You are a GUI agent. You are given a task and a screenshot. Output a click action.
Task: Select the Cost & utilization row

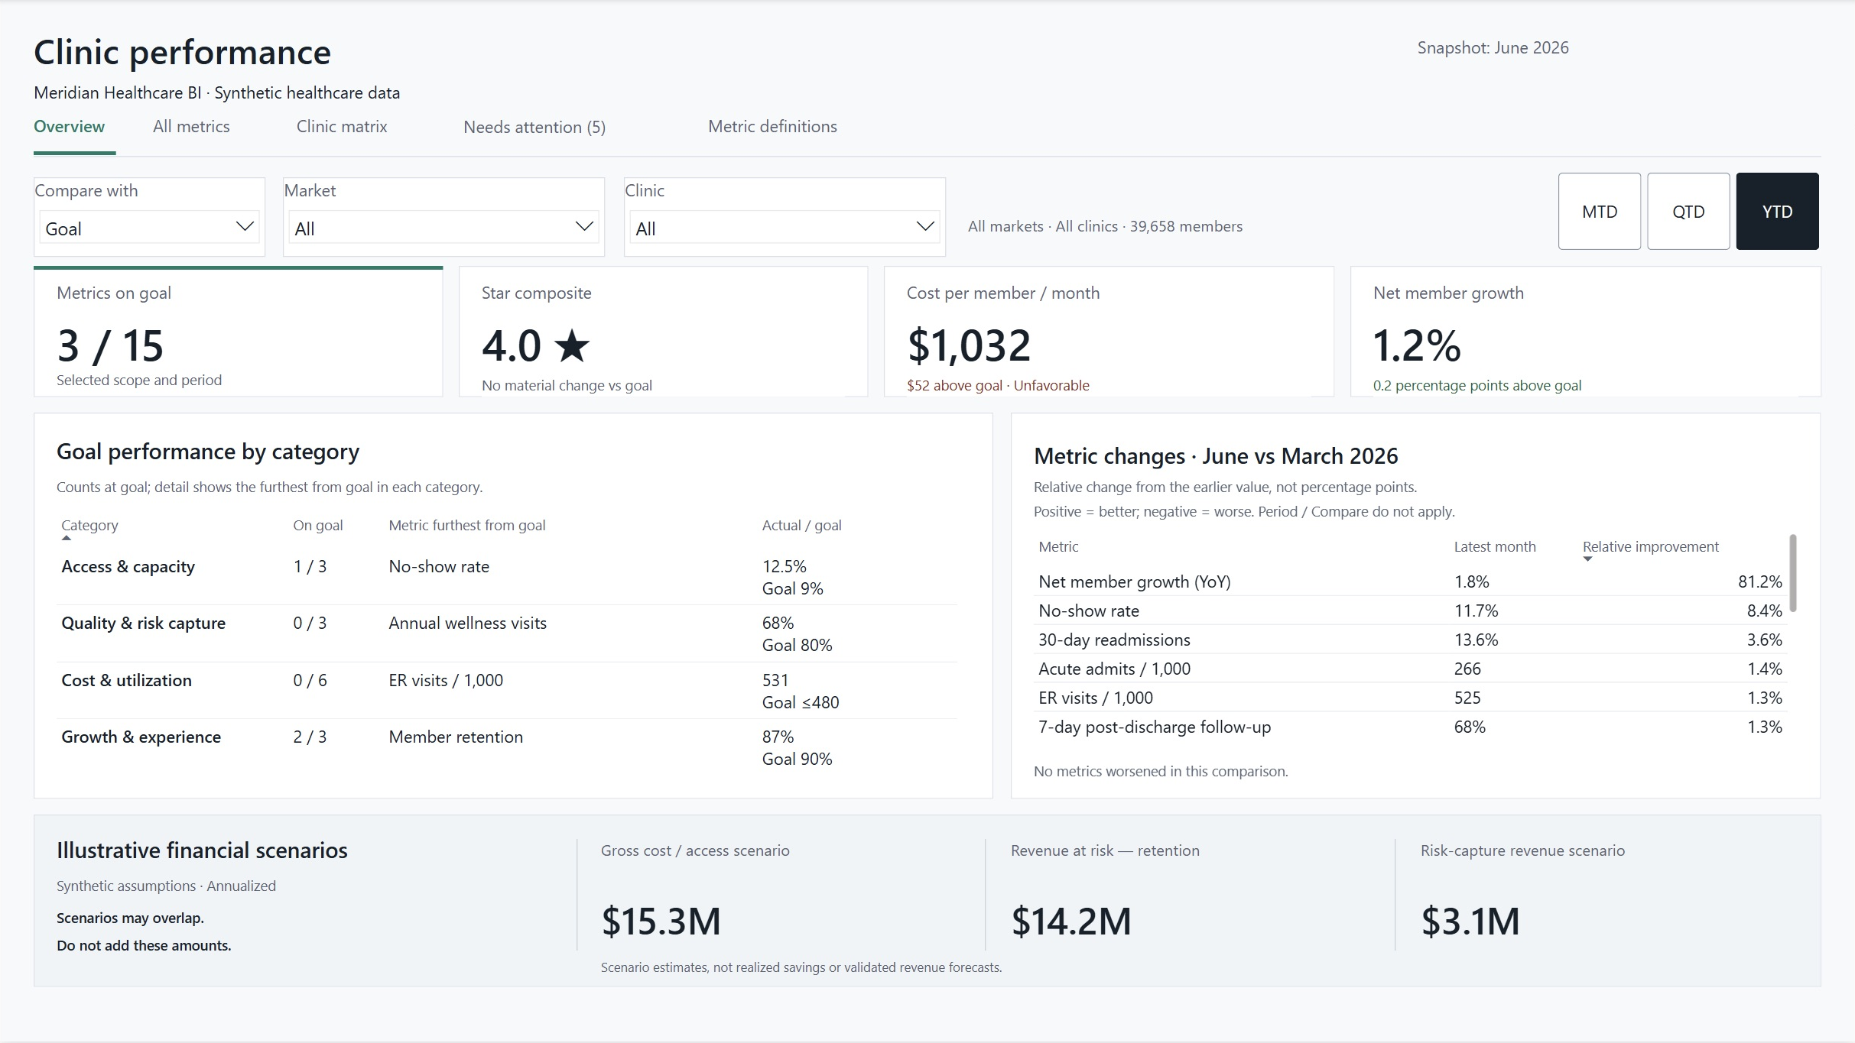[507, 691]
